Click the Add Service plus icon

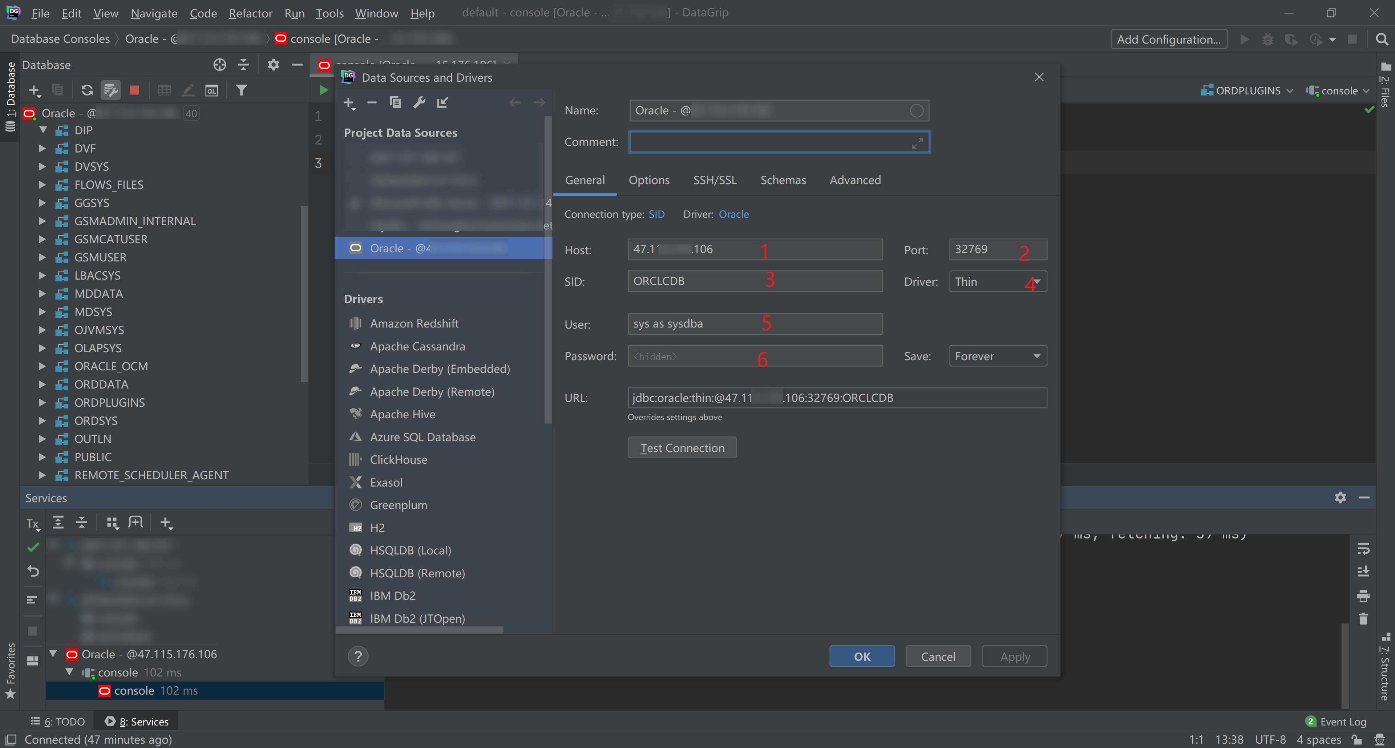tap(166, 523)
